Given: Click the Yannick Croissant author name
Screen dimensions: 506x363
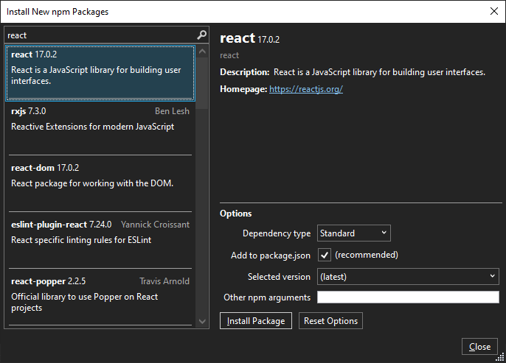Looking at the screenshot, I should point(155,225).
